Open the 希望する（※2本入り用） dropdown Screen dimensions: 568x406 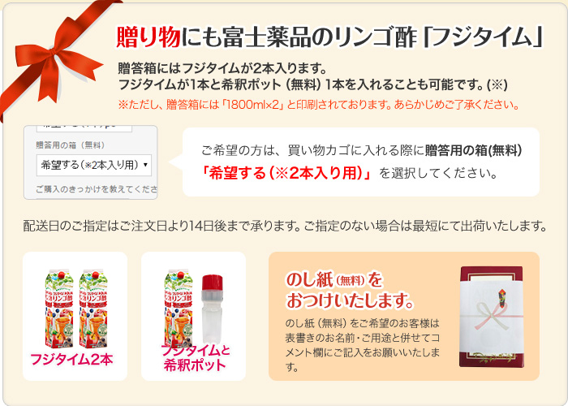(94, 166)
